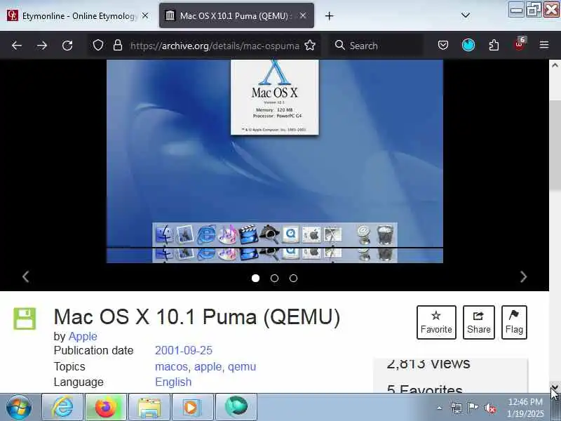Open tracking protection shield icon
The width and height of the screenshot is (561, 421).
click(98, 46)
